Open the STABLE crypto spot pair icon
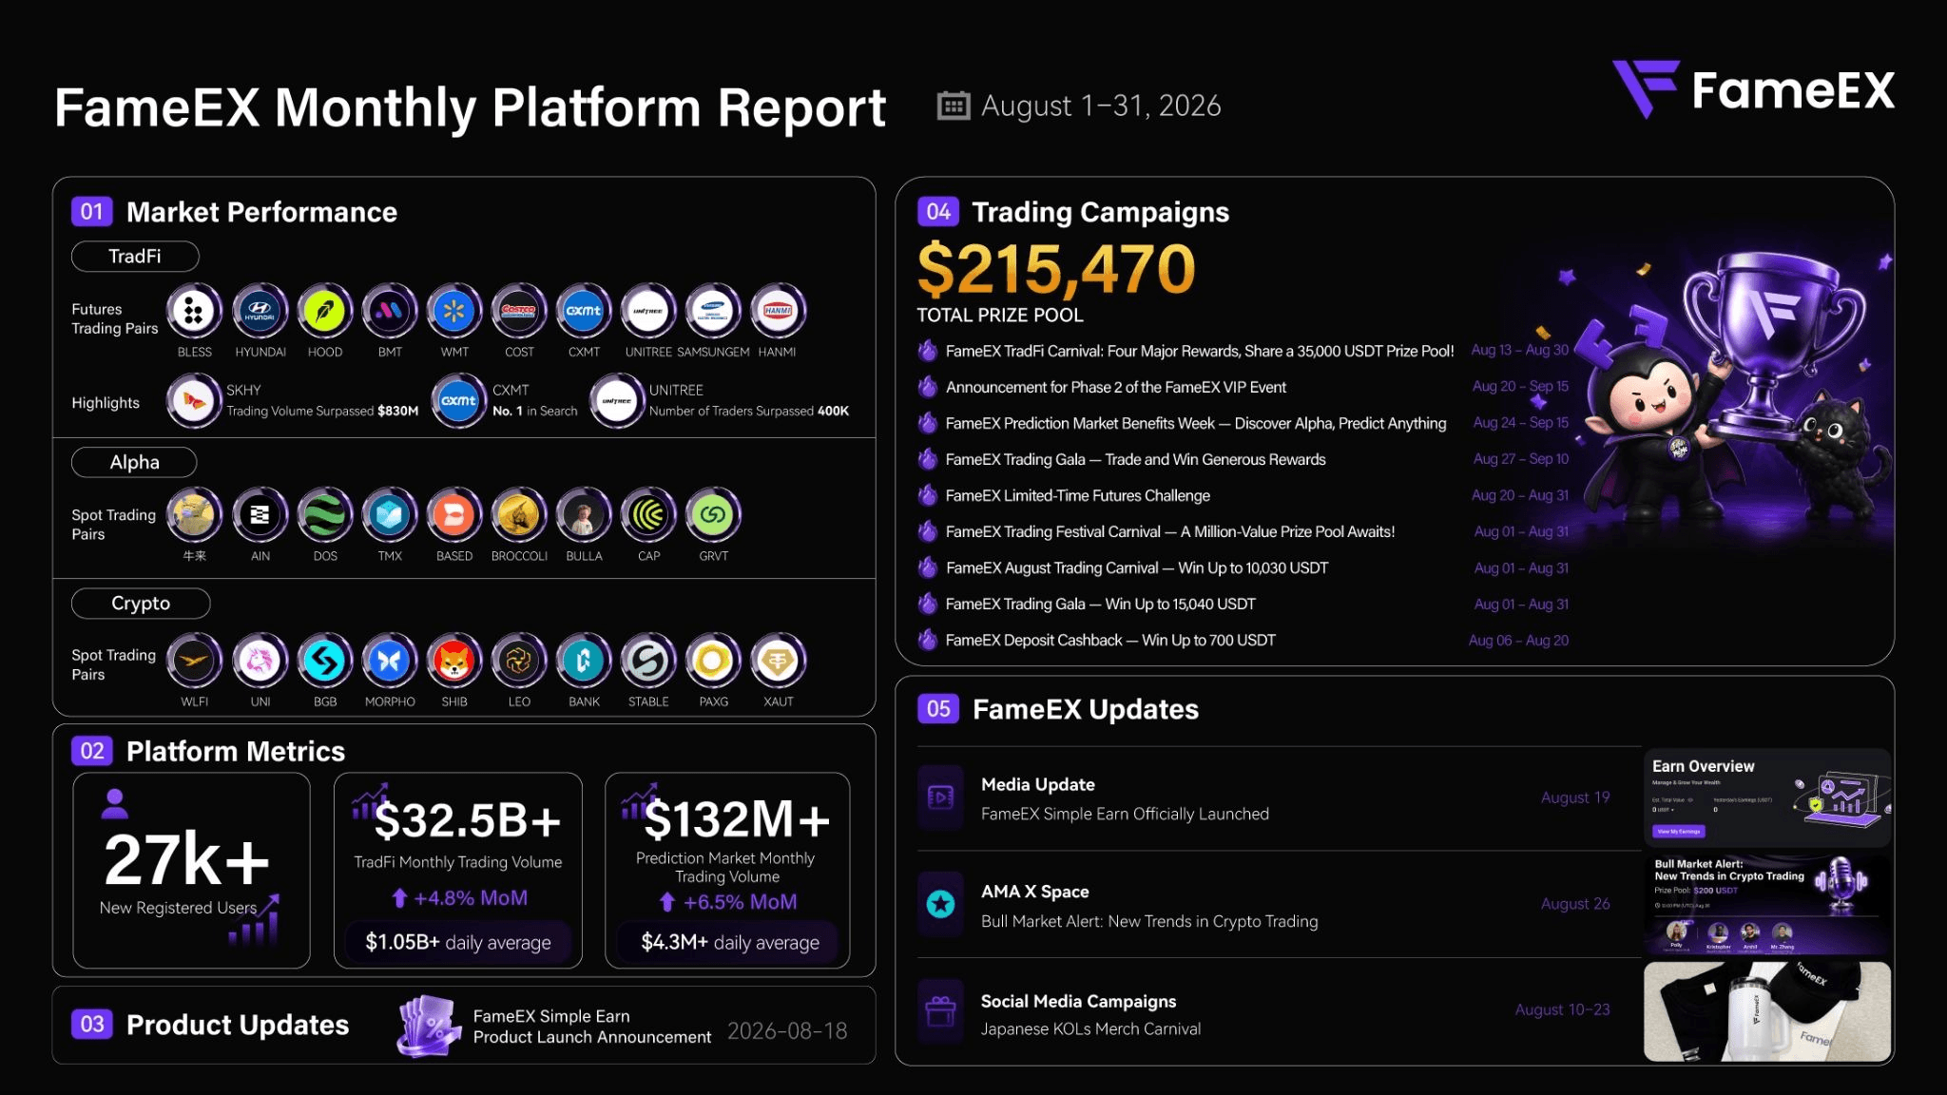 click(x=648, y=661)
